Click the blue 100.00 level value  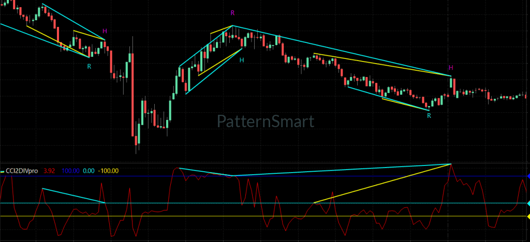pyautogui.click(x=71, y=171)
